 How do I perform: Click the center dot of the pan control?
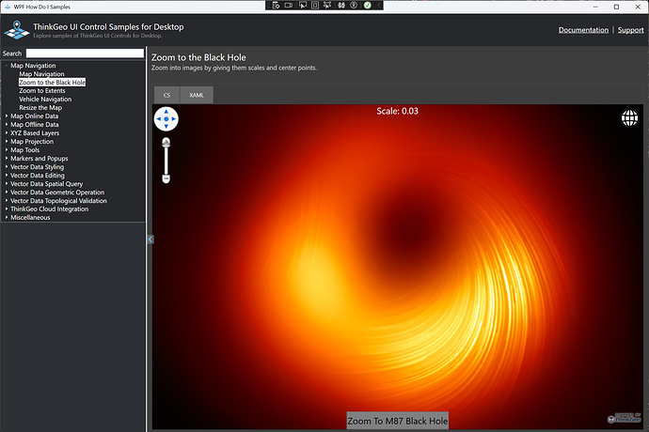(x=166, y=119)
